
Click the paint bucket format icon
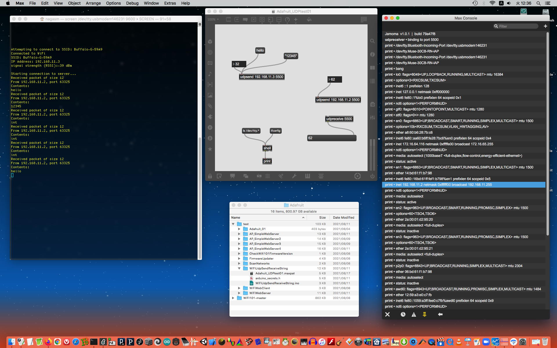[309, 19]
